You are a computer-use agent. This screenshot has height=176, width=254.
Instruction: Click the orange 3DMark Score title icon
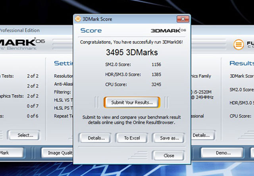(x=78, y=19)
